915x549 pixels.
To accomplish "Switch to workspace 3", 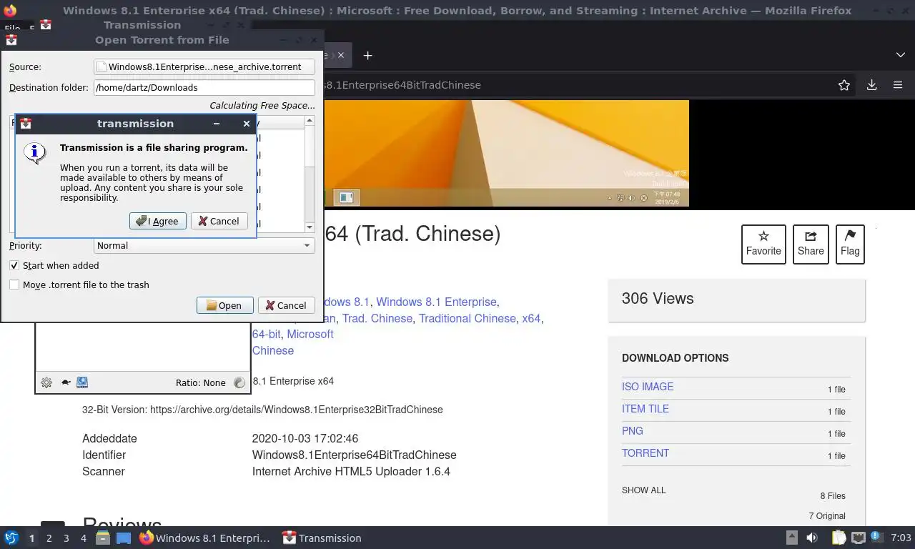I will (x=66, y=538).
